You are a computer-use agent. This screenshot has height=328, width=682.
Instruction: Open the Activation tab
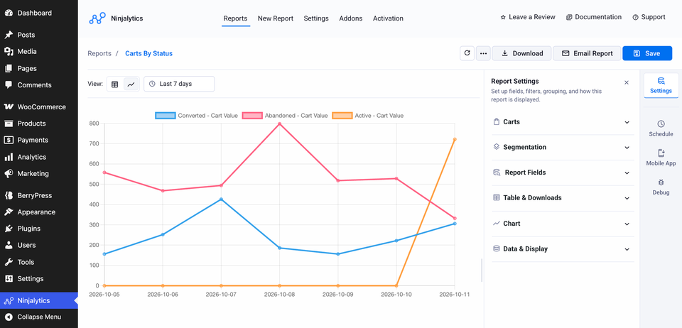(388, 18)
